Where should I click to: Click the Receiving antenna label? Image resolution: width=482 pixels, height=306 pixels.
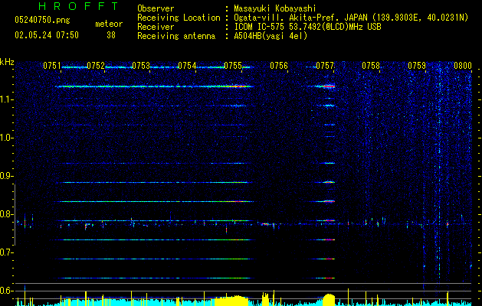(176, 36)
